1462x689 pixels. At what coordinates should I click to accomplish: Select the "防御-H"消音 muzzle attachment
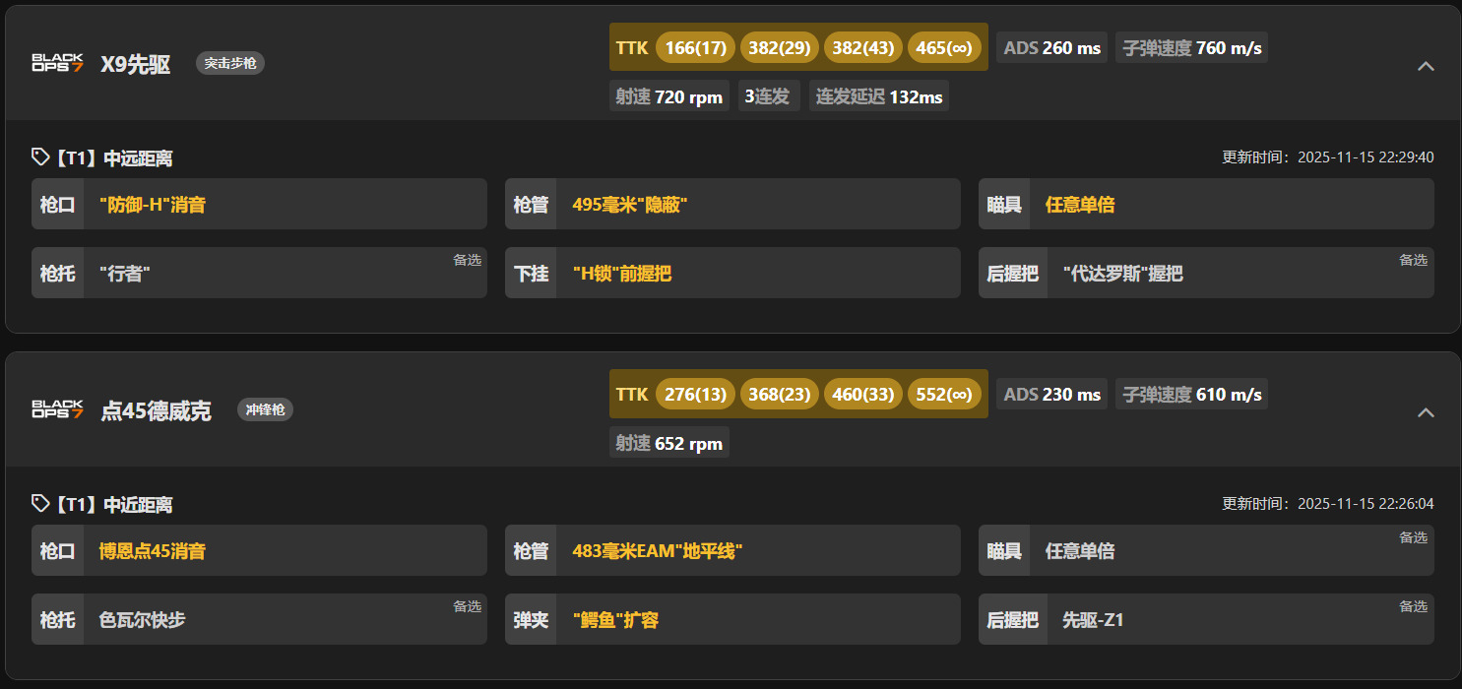pyautogui.click(x=153, y=205)
